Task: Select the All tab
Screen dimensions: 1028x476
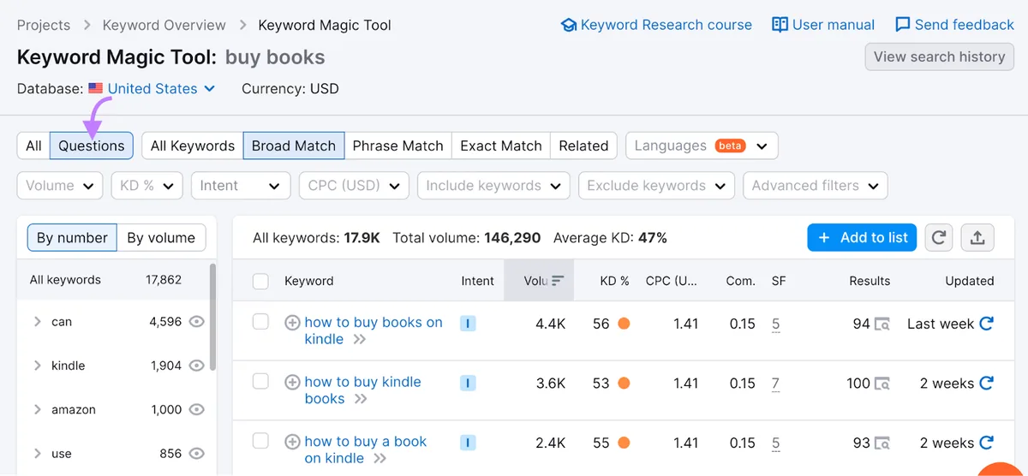Action: click(33, 146)
